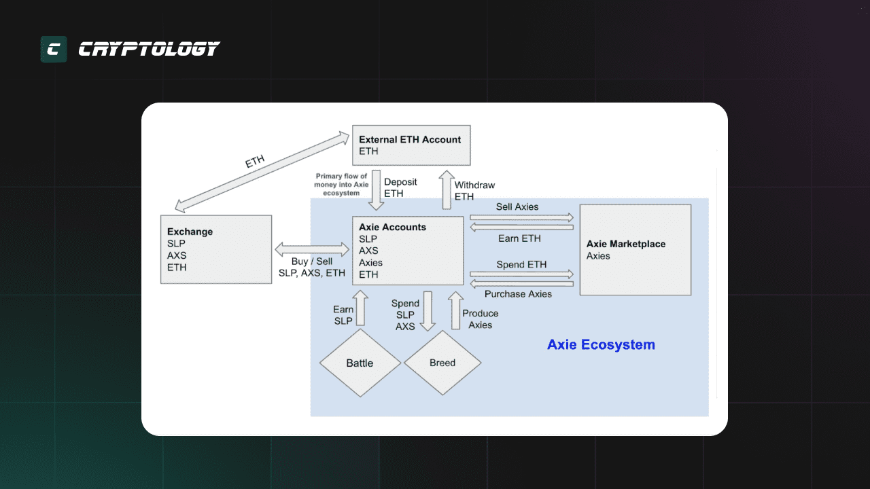Click 'Axies' text under Axie Marketplace
Viewport: 870px width, 489px height.
click(598, 256)
